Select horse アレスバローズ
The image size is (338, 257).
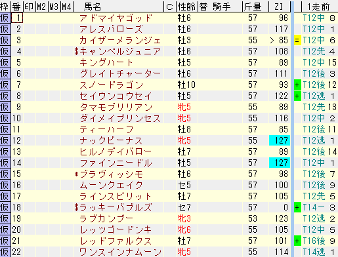pos(111,29)
